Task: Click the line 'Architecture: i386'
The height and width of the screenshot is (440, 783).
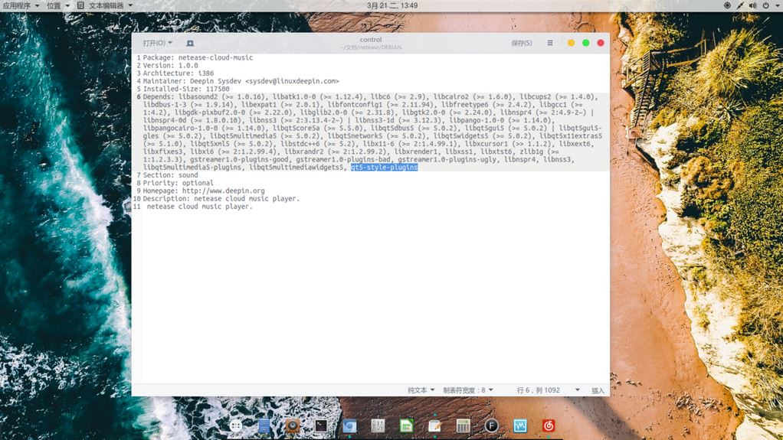Action: 179,73
